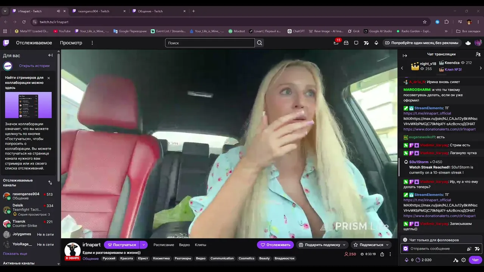Go to the Twitch home logo

[6, 43]
